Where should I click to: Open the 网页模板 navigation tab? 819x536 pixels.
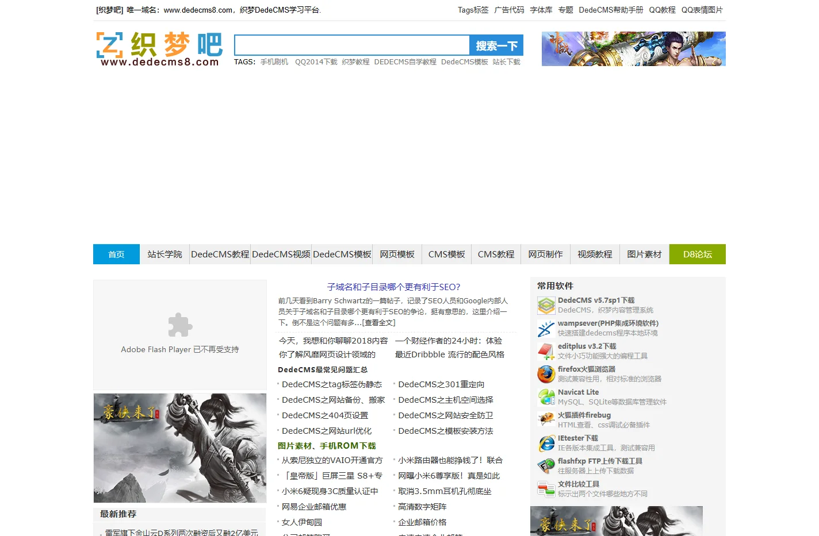click(x=397, y=254)
